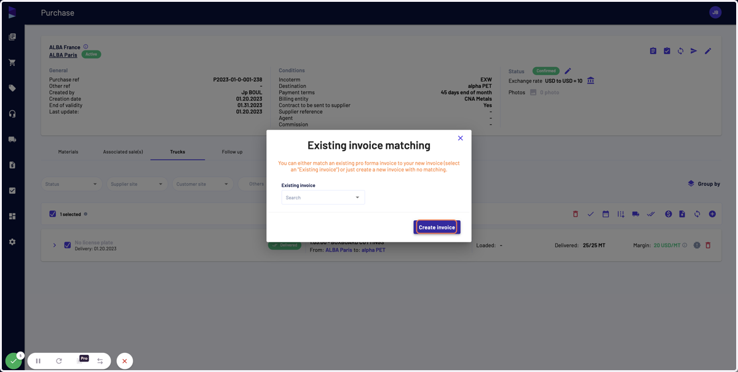Click the dollar circle icon in the selection toolbar
Image resolution: width=738 pixels, height=372 pixels.
pos(669,214)
